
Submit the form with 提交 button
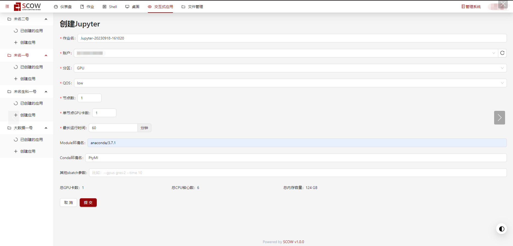coord(88,203)
